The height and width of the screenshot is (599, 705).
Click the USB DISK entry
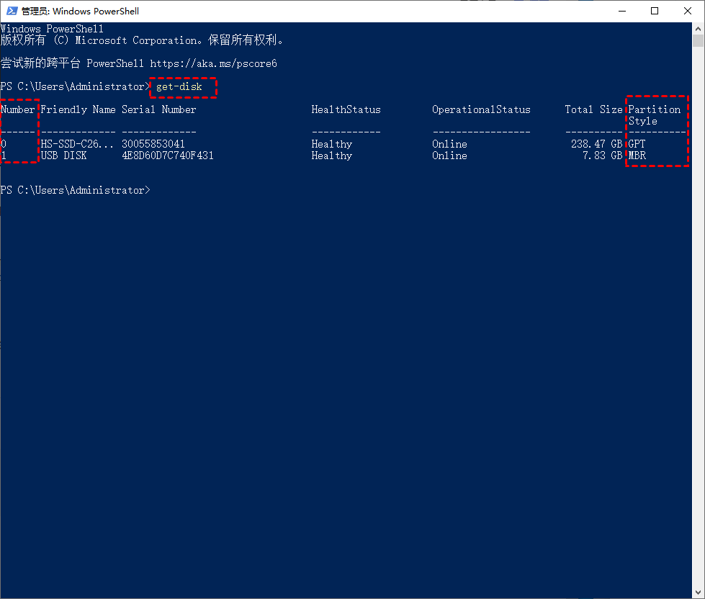[x=63, y=156]
